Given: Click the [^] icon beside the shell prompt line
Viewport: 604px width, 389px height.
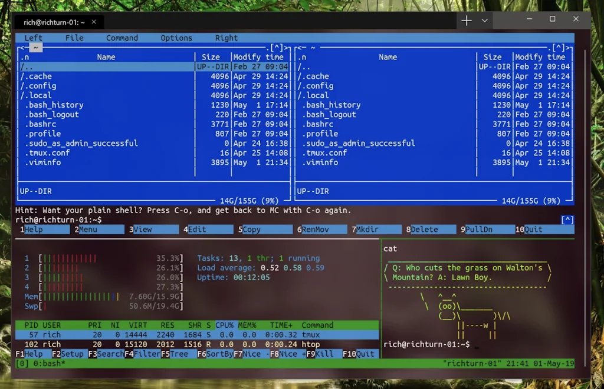Looking at the screenshot, I should coord(567,220).
